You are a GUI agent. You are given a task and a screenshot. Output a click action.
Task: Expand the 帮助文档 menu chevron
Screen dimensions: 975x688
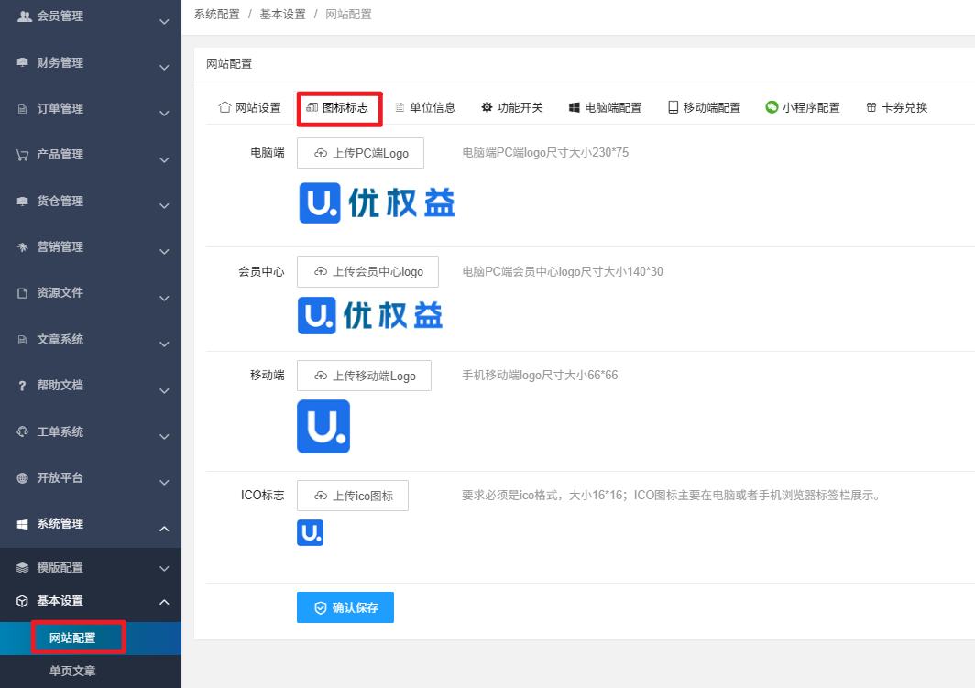coord(164,390)
